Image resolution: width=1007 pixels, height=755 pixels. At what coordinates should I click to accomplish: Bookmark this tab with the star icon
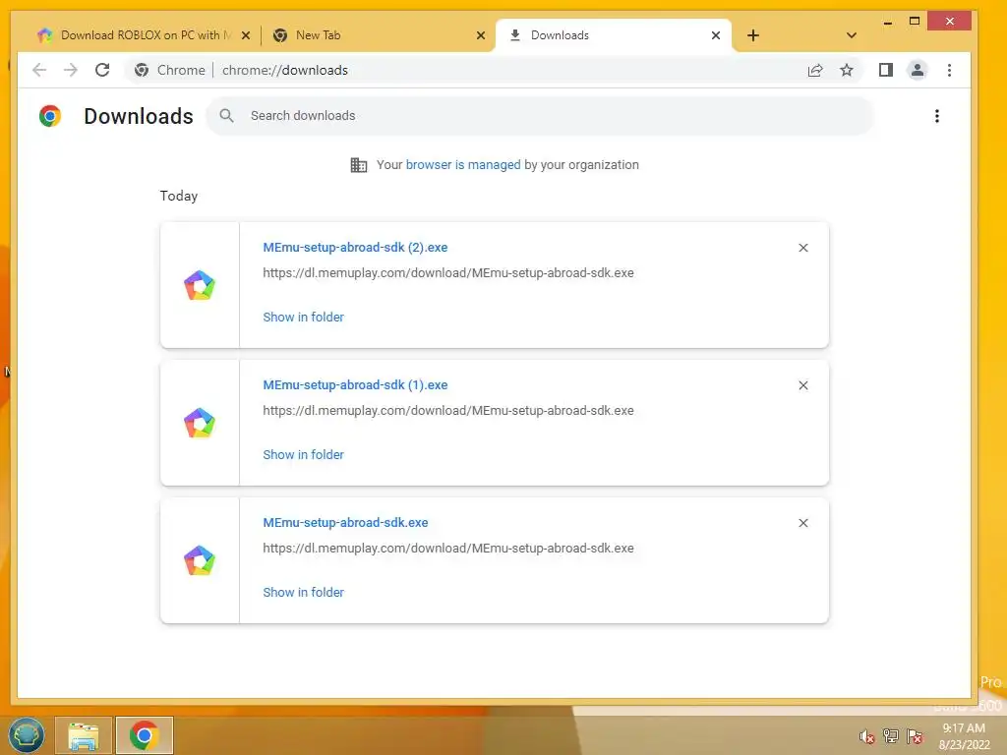point(847,70)
